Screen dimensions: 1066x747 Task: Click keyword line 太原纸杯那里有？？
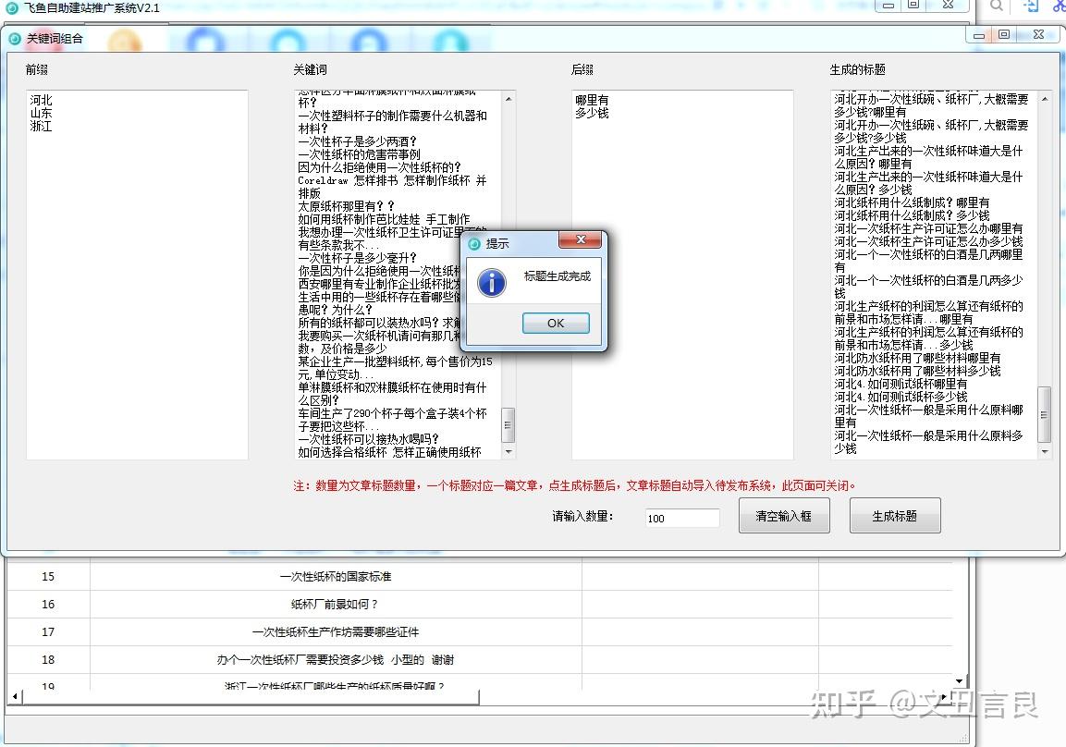(346, 206)
